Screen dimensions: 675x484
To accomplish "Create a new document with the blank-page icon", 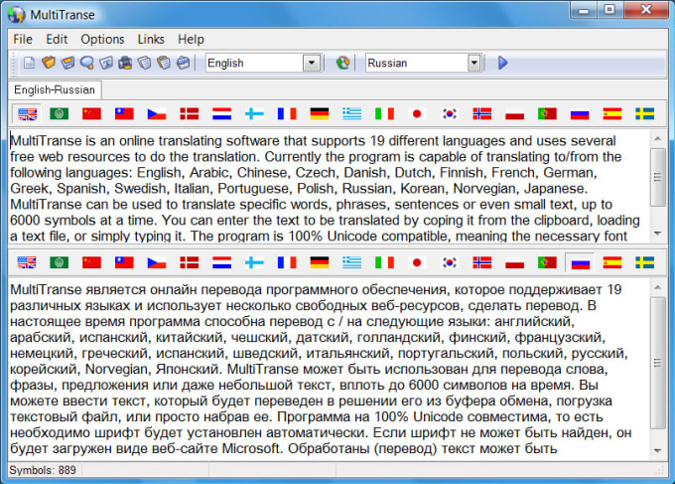I will click(29, 63).
